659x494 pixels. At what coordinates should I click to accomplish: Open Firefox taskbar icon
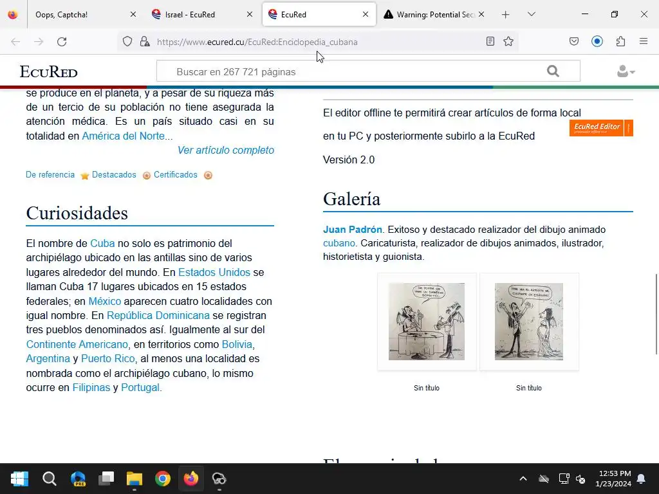(x=190, y=479)
